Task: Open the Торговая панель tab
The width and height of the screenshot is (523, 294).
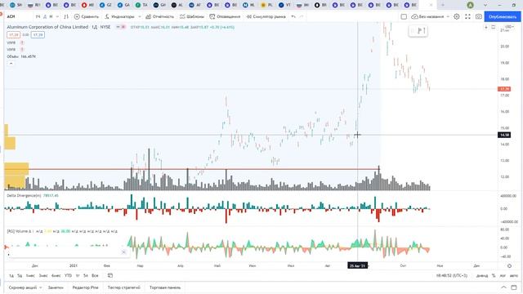Action: 165,287
